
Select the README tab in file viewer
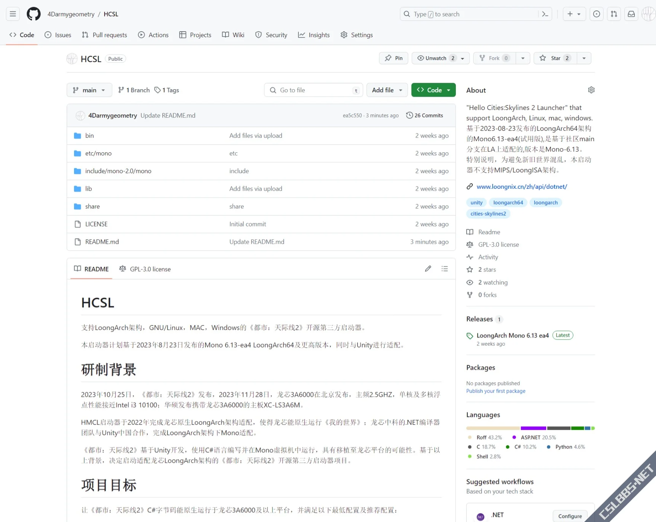92,269
